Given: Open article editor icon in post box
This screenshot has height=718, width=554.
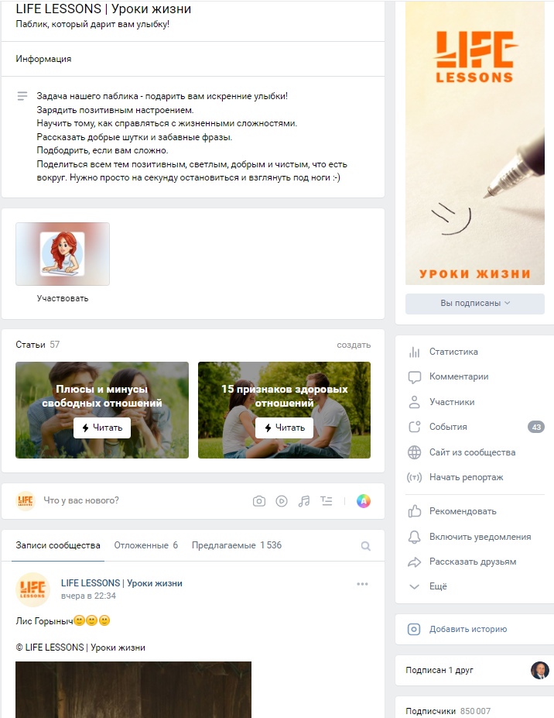Looking at the screenshot, I should 327,501.
